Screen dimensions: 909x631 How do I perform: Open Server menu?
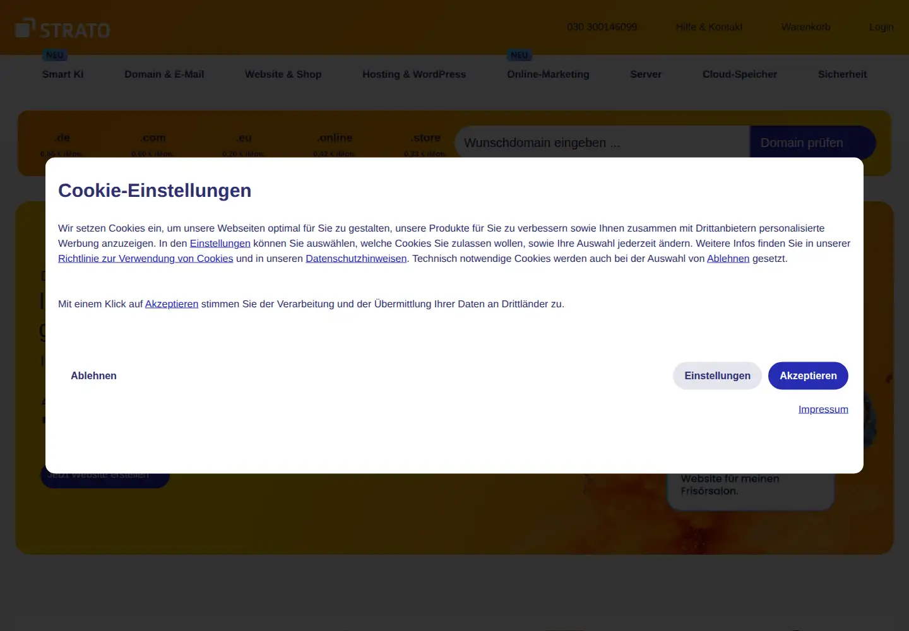(646, 74)
